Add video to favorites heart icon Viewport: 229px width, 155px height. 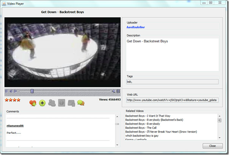pos(33,103)
